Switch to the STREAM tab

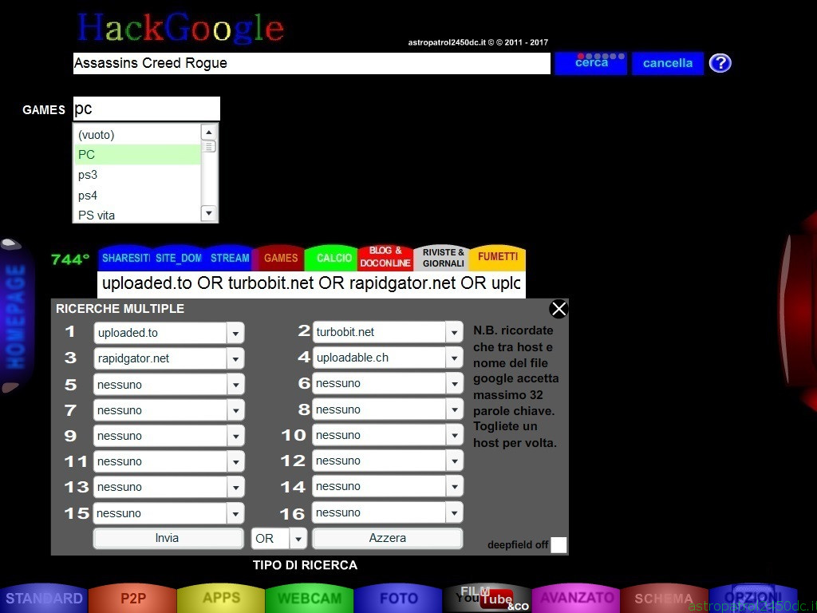point(229,258)
